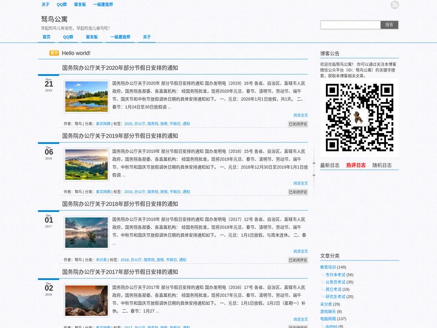Click the 博客公告 sidebar heading

(x=330, y=53)
